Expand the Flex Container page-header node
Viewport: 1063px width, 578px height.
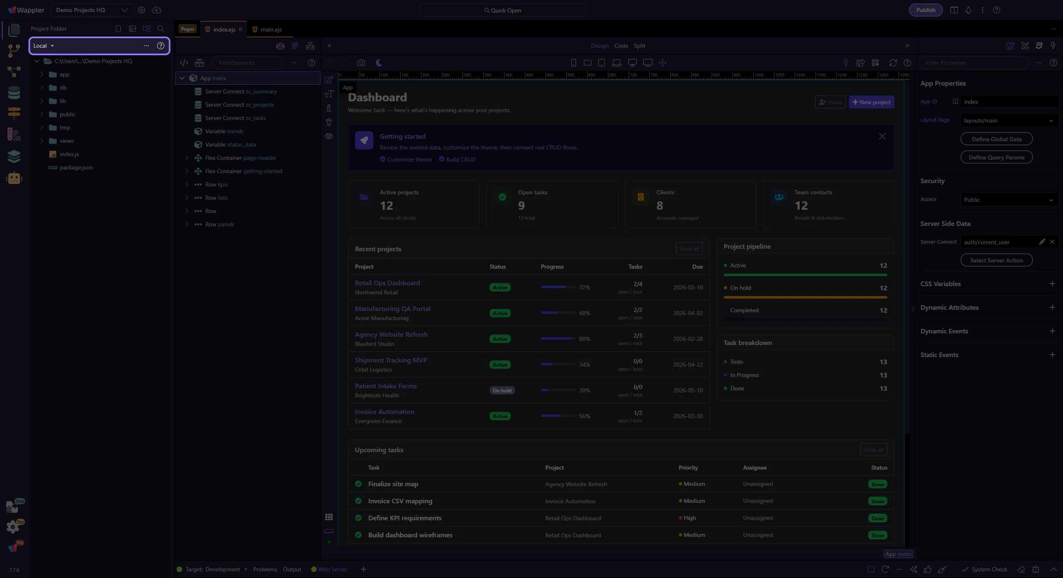pos(187,158)
